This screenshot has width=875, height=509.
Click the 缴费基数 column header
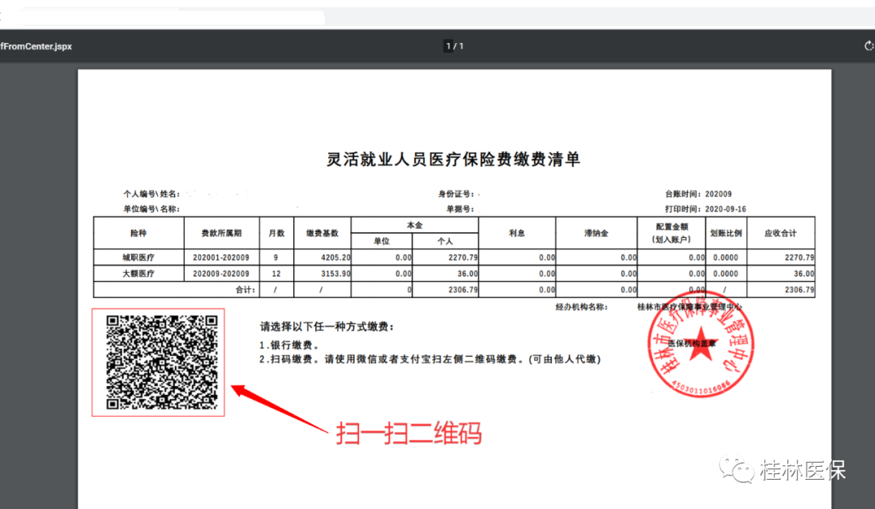(x=322, y=233)
